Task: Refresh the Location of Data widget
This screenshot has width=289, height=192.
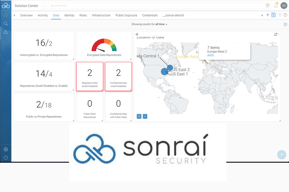Action: (x=276, y=34)
